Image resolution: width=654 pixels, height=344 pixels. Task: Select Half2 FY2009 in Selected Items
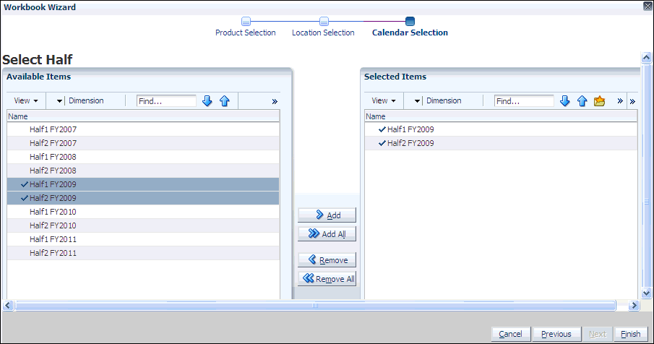coord(501,143)
